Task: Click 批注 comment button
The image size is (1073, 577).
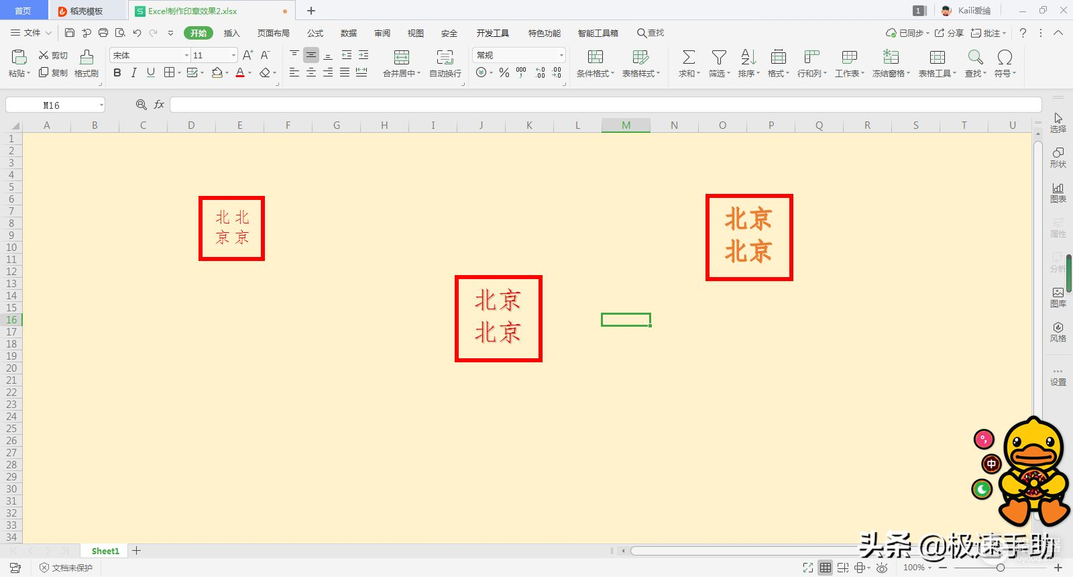Action: click(989, 33)
